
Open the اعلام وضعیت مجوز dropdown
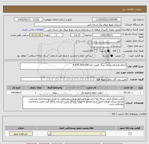pyautogui.click(x=77, y=134)
